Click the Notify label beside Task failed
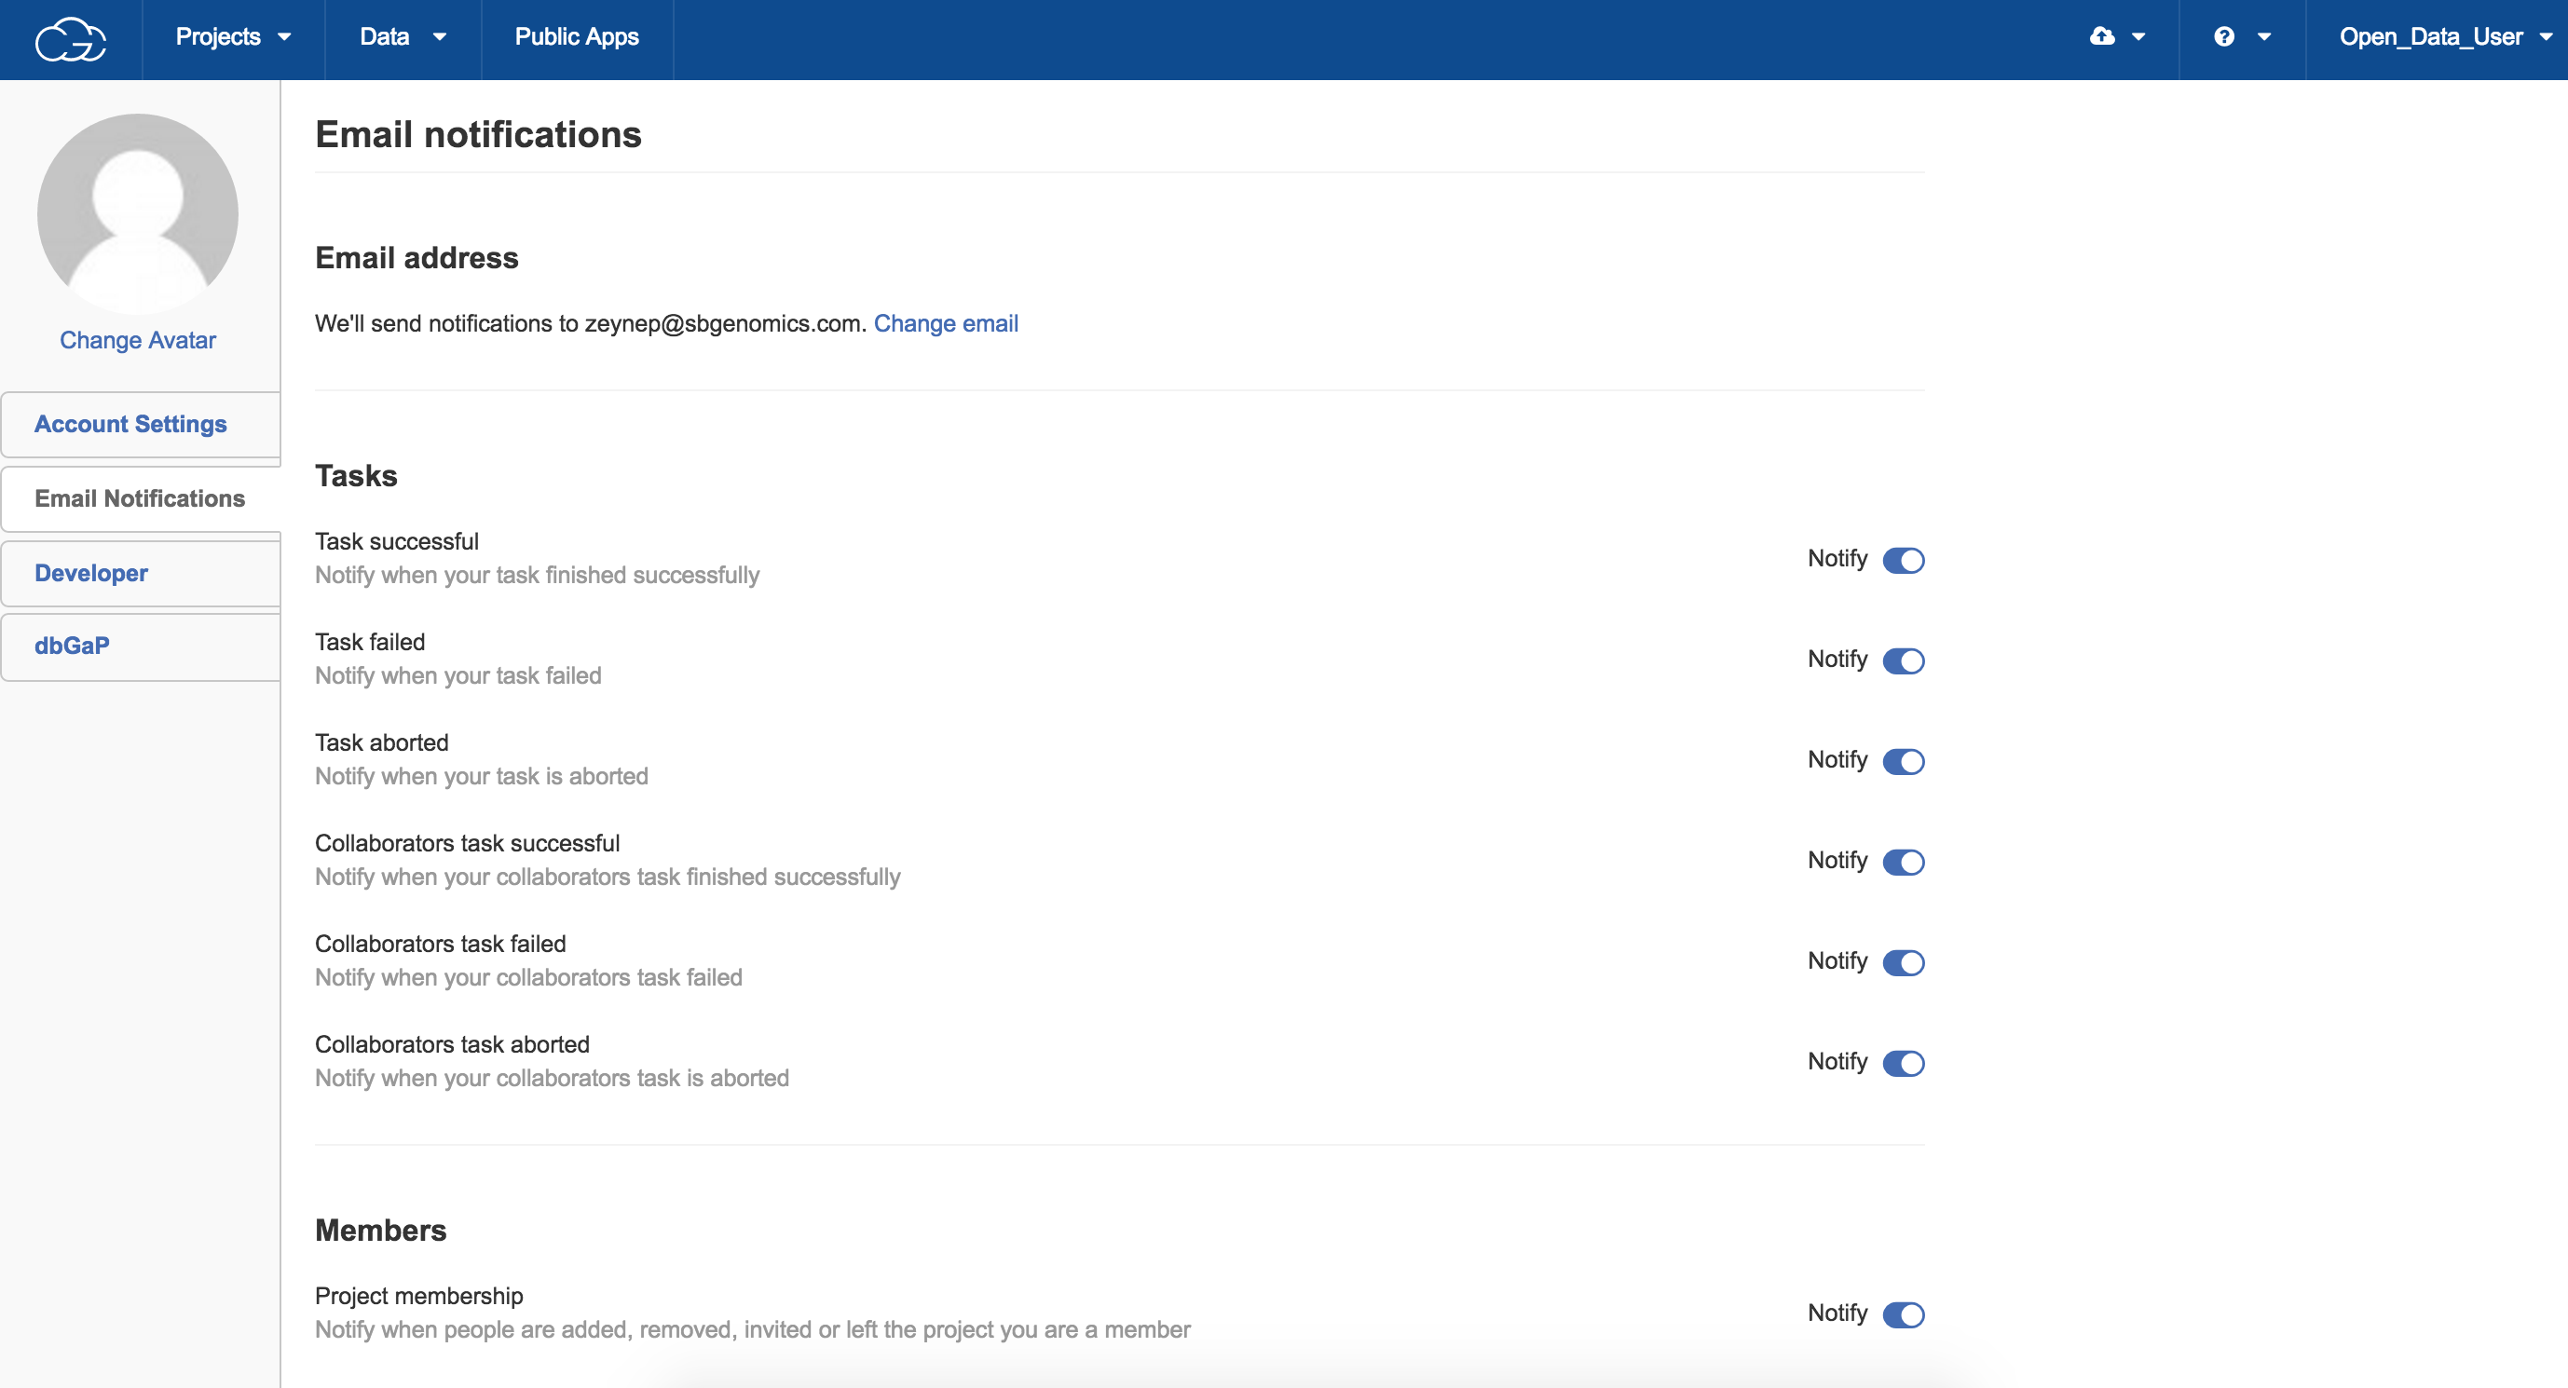2568x1388 pixels. [x=1837, y=659]
